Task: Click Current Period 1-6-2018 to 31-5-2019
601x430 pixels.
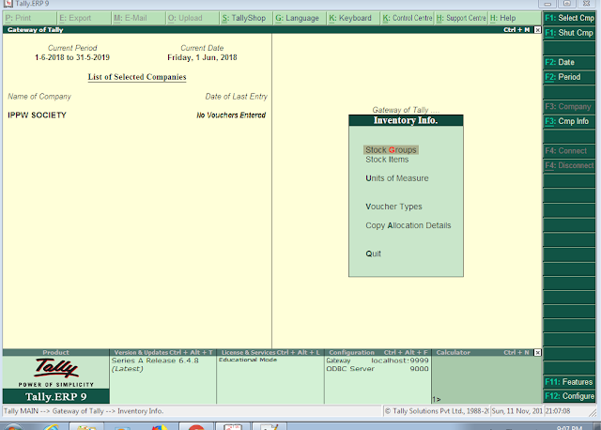Action: 72,57
